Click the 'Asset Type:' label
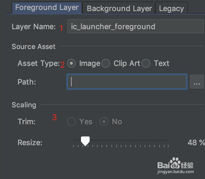The image size is (205, 179). (x=38, y=63)
